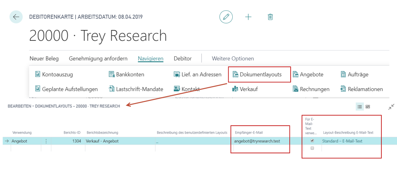
Task: Check the empty row's E-Mail-Text checkbox
Action: tap(312, 148)
